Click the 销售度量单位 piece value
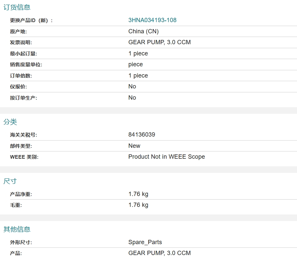Image resolution: width=297 pixels, height=258 pixels. tap(135, 64)
